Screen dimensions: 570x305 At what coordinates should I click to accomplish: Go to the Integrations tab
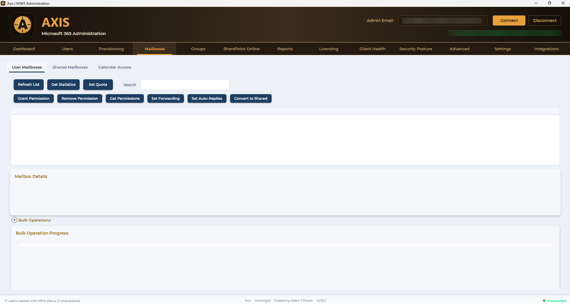pos(546,49)
